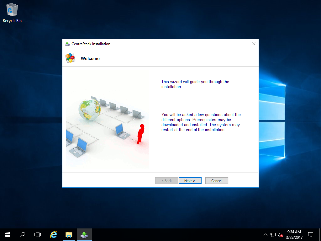The height and width of the screenshot is (241, 321).
Task: Click the balloons Welcome icon
Action: pos(70,58)
